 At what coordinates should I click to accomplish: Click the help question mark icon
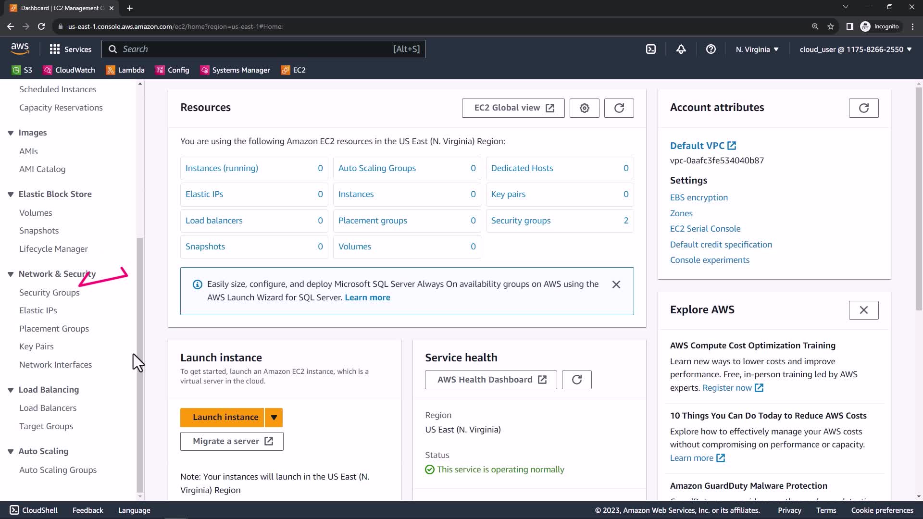711,49
